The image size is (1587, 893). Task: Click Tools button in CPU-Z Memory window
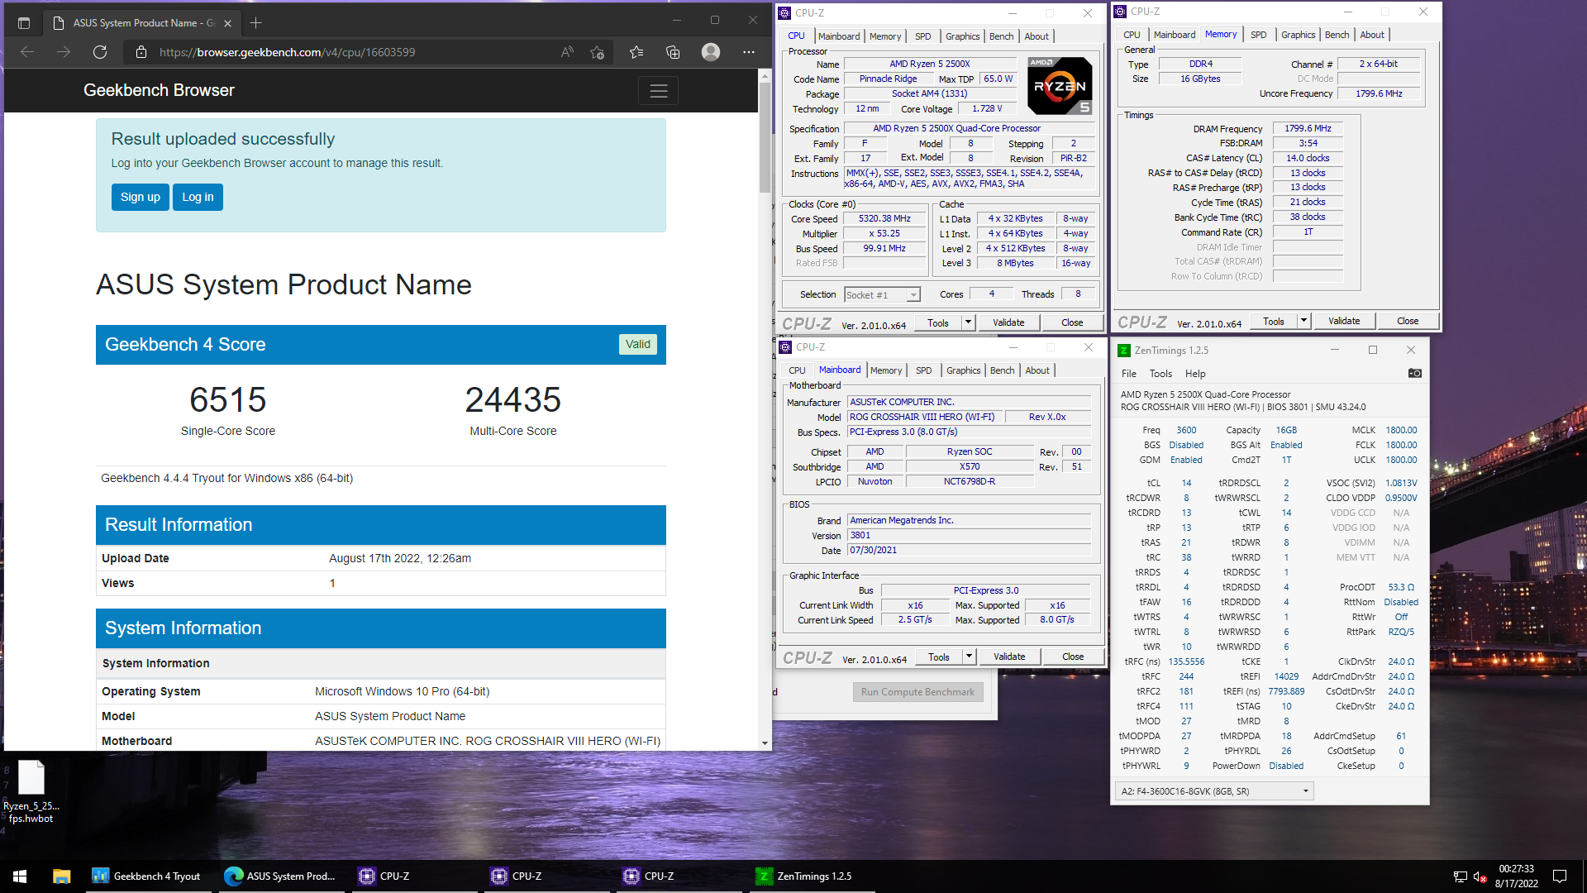1274,321
